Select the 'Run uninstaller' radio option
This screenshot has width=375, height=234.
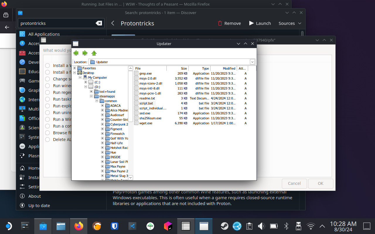click(47, 113)
